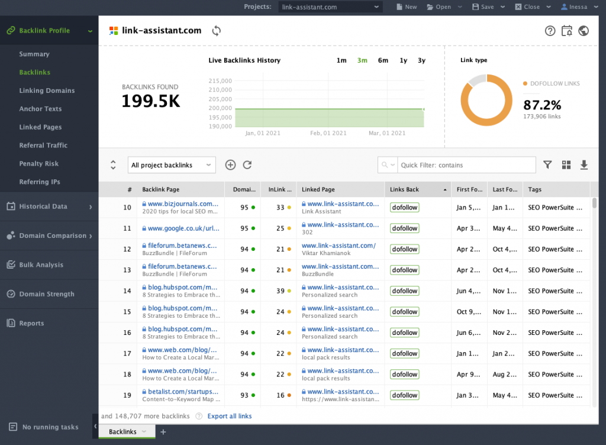Open the www.bizjournals.com backlink page link

[x=183, y=204]
